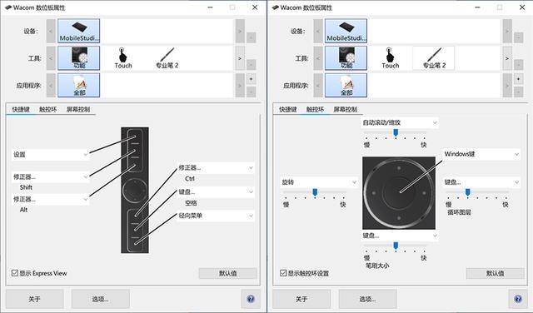
Task: Adjust the 笔刷大小 speed slider
Action: pos(396,246)
